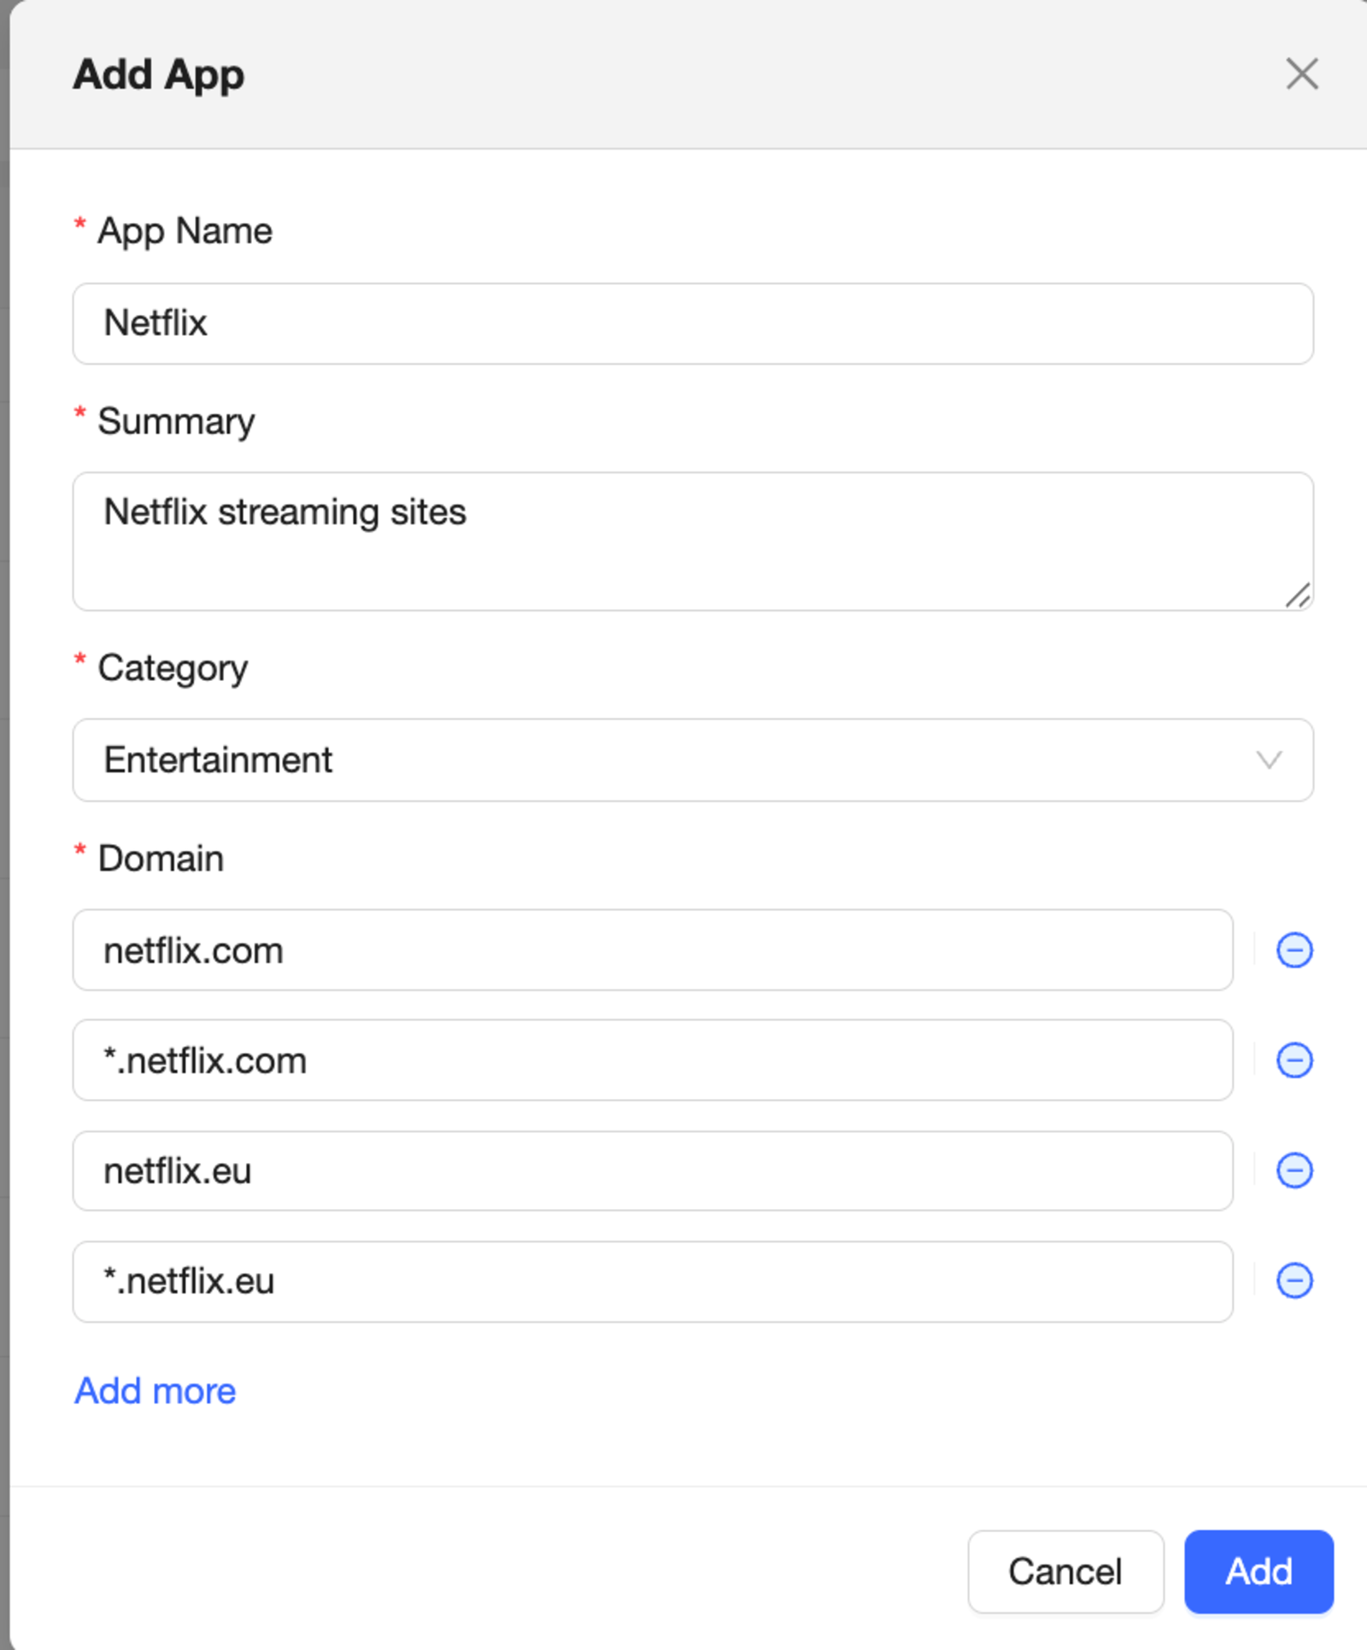Click inside the Summary text area
The width and height of the screenshot is (1367, 1650).
point(692,541)
